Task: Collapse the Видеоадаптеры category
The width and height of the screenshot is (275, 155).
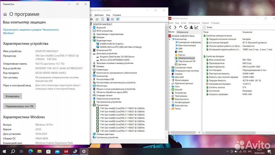Action: (x=91, y=41)
